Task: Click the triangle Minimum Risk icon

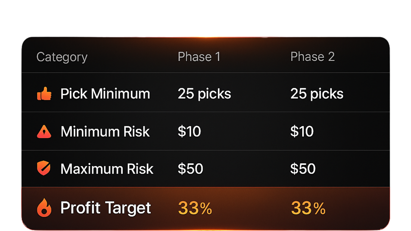Action: [x=44, y=132]
